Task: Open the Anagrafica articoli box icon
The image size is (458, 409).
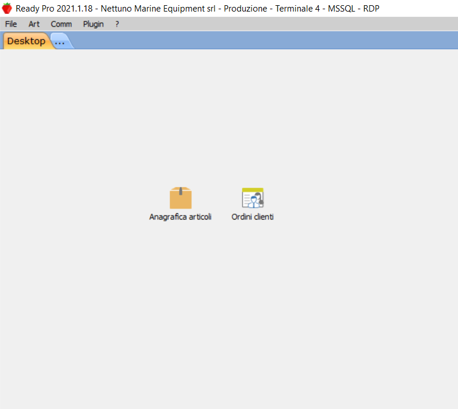Action: click(x=180, y=198)
